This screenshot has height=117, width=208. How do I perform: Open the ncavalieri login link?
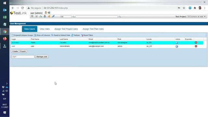[15, 43]
